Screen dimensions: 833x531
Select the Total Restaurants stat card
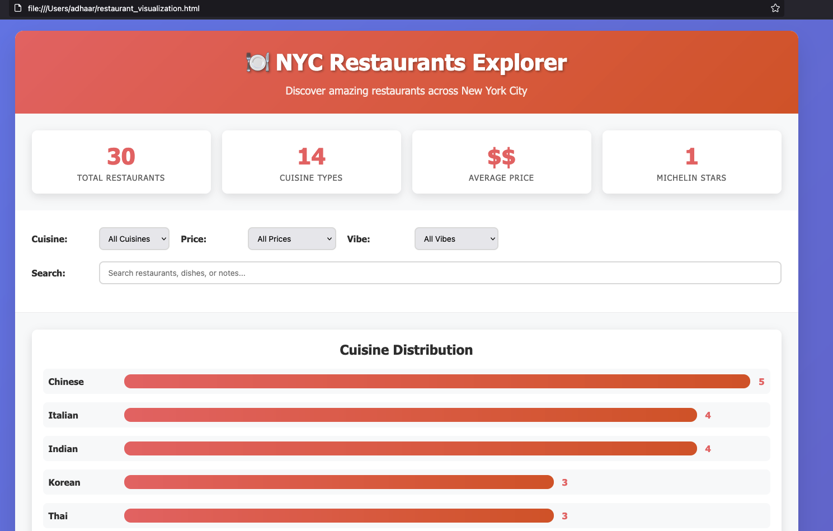point(121,162)
